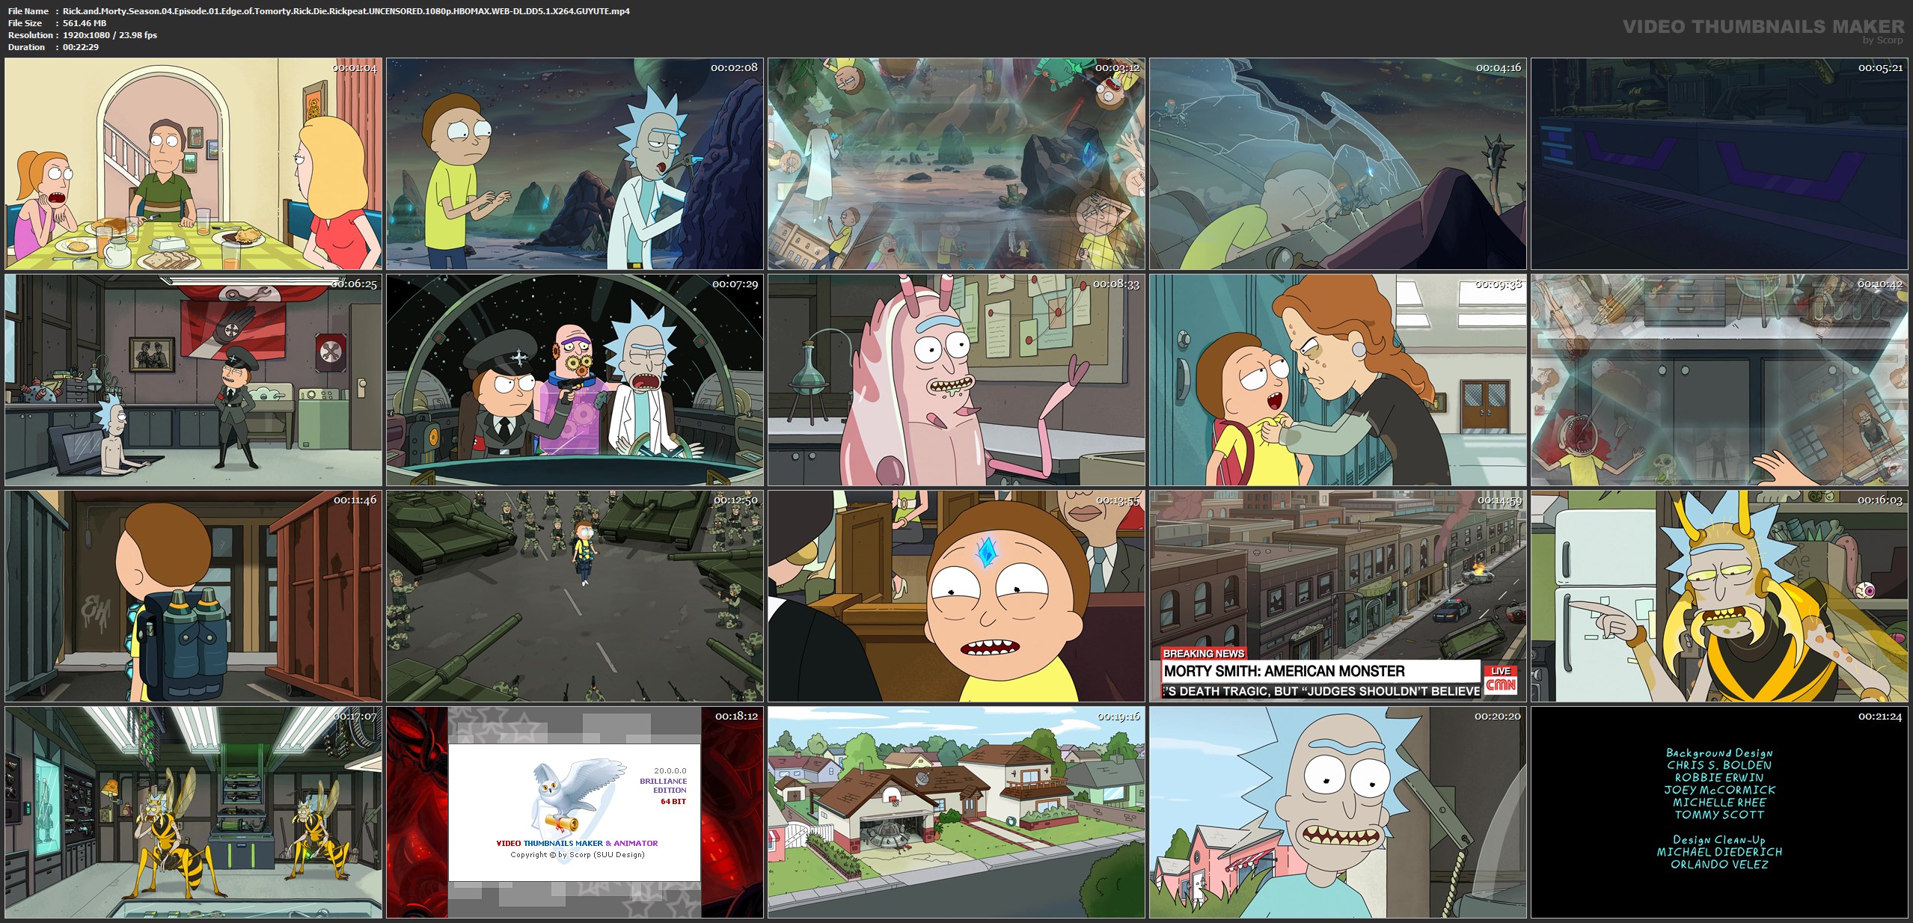This screenshot has height=923, width=1913.
Task: Click the resolution value 1920x1080 / 23.98 fps
Action: click(110, 35)
